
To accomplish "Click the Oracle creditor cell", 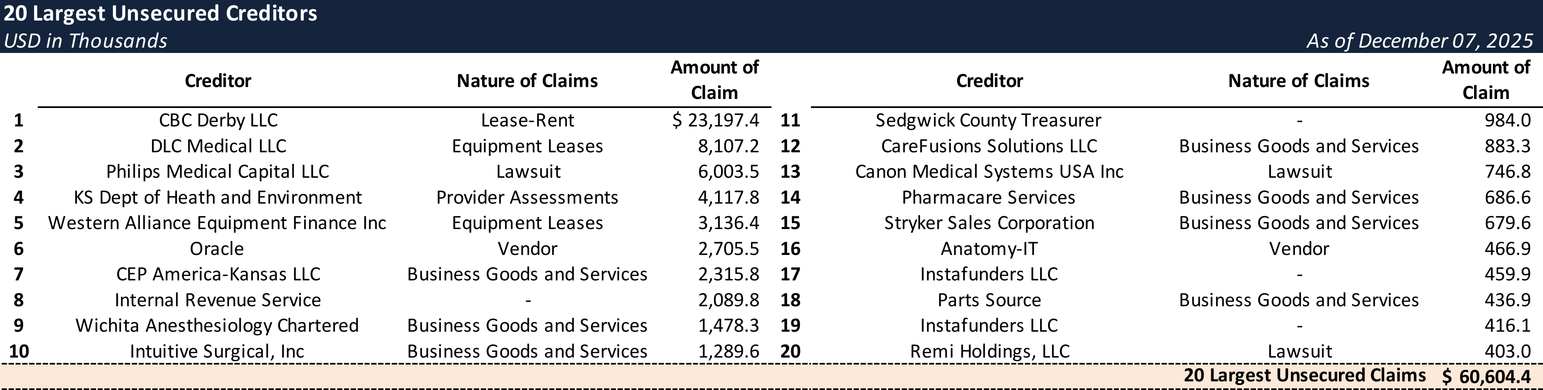I will 217,249.
